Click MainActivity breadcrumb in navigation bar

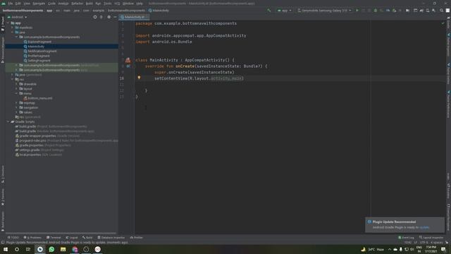pos(159,11)
